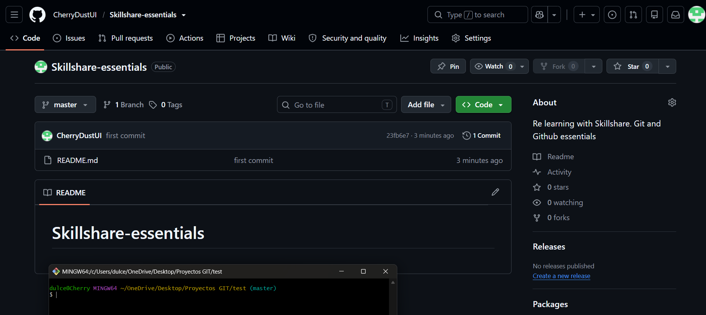Toggle Watch for this repository
706x315 pixels.
click(493, 66)
